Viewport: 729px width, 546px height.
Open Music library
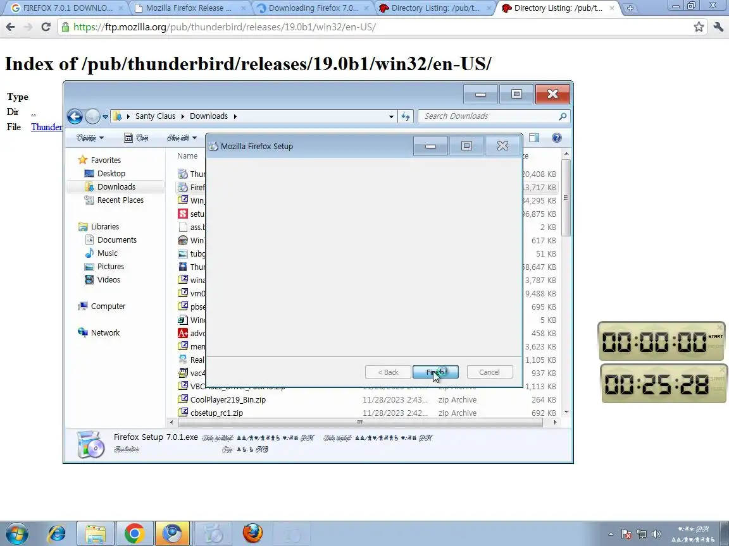click(x=108, y=253)
